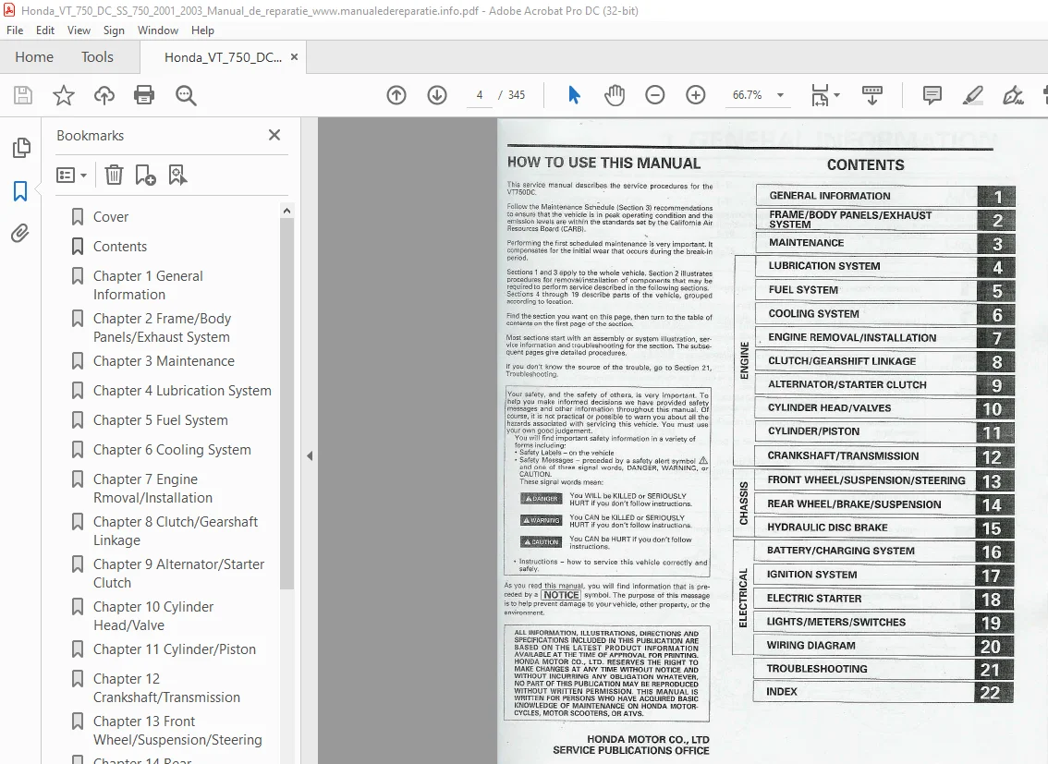Open Chapter 3 Maintenance bookmark
The width and height of the screenshot is (1048, 764).
(x=164, y=361)
